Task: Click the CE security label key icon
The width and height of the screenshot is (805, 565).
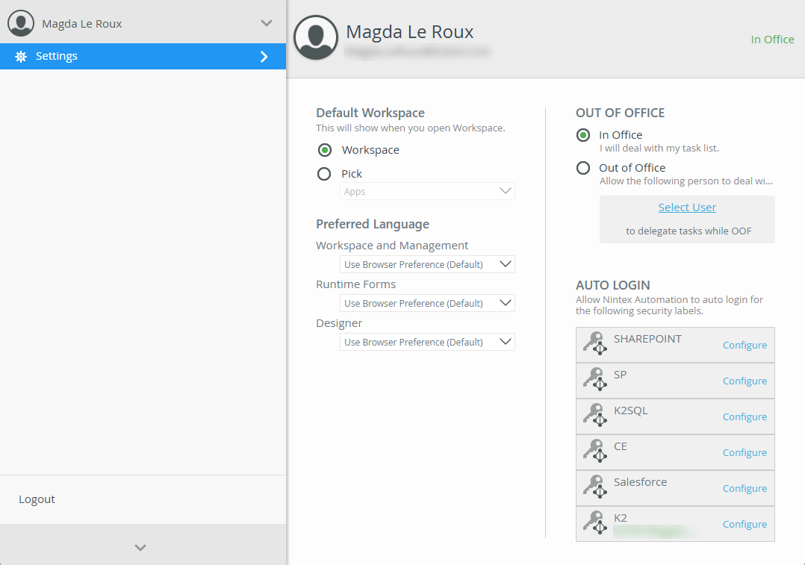Action: pos(594,451)
